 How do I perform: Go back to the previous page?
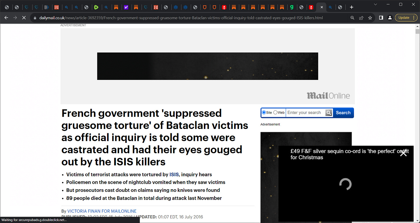coord(6,18)
